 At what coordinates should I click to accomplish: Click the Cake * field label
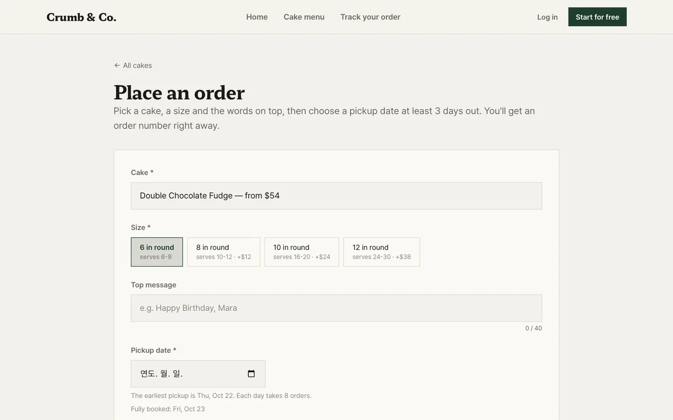click(x=142, y=172)
